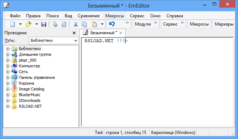The width and height of the screenshot is (238, 139).
Task: Copy selection using the Copy icon
Action: (x=84, y=24)
